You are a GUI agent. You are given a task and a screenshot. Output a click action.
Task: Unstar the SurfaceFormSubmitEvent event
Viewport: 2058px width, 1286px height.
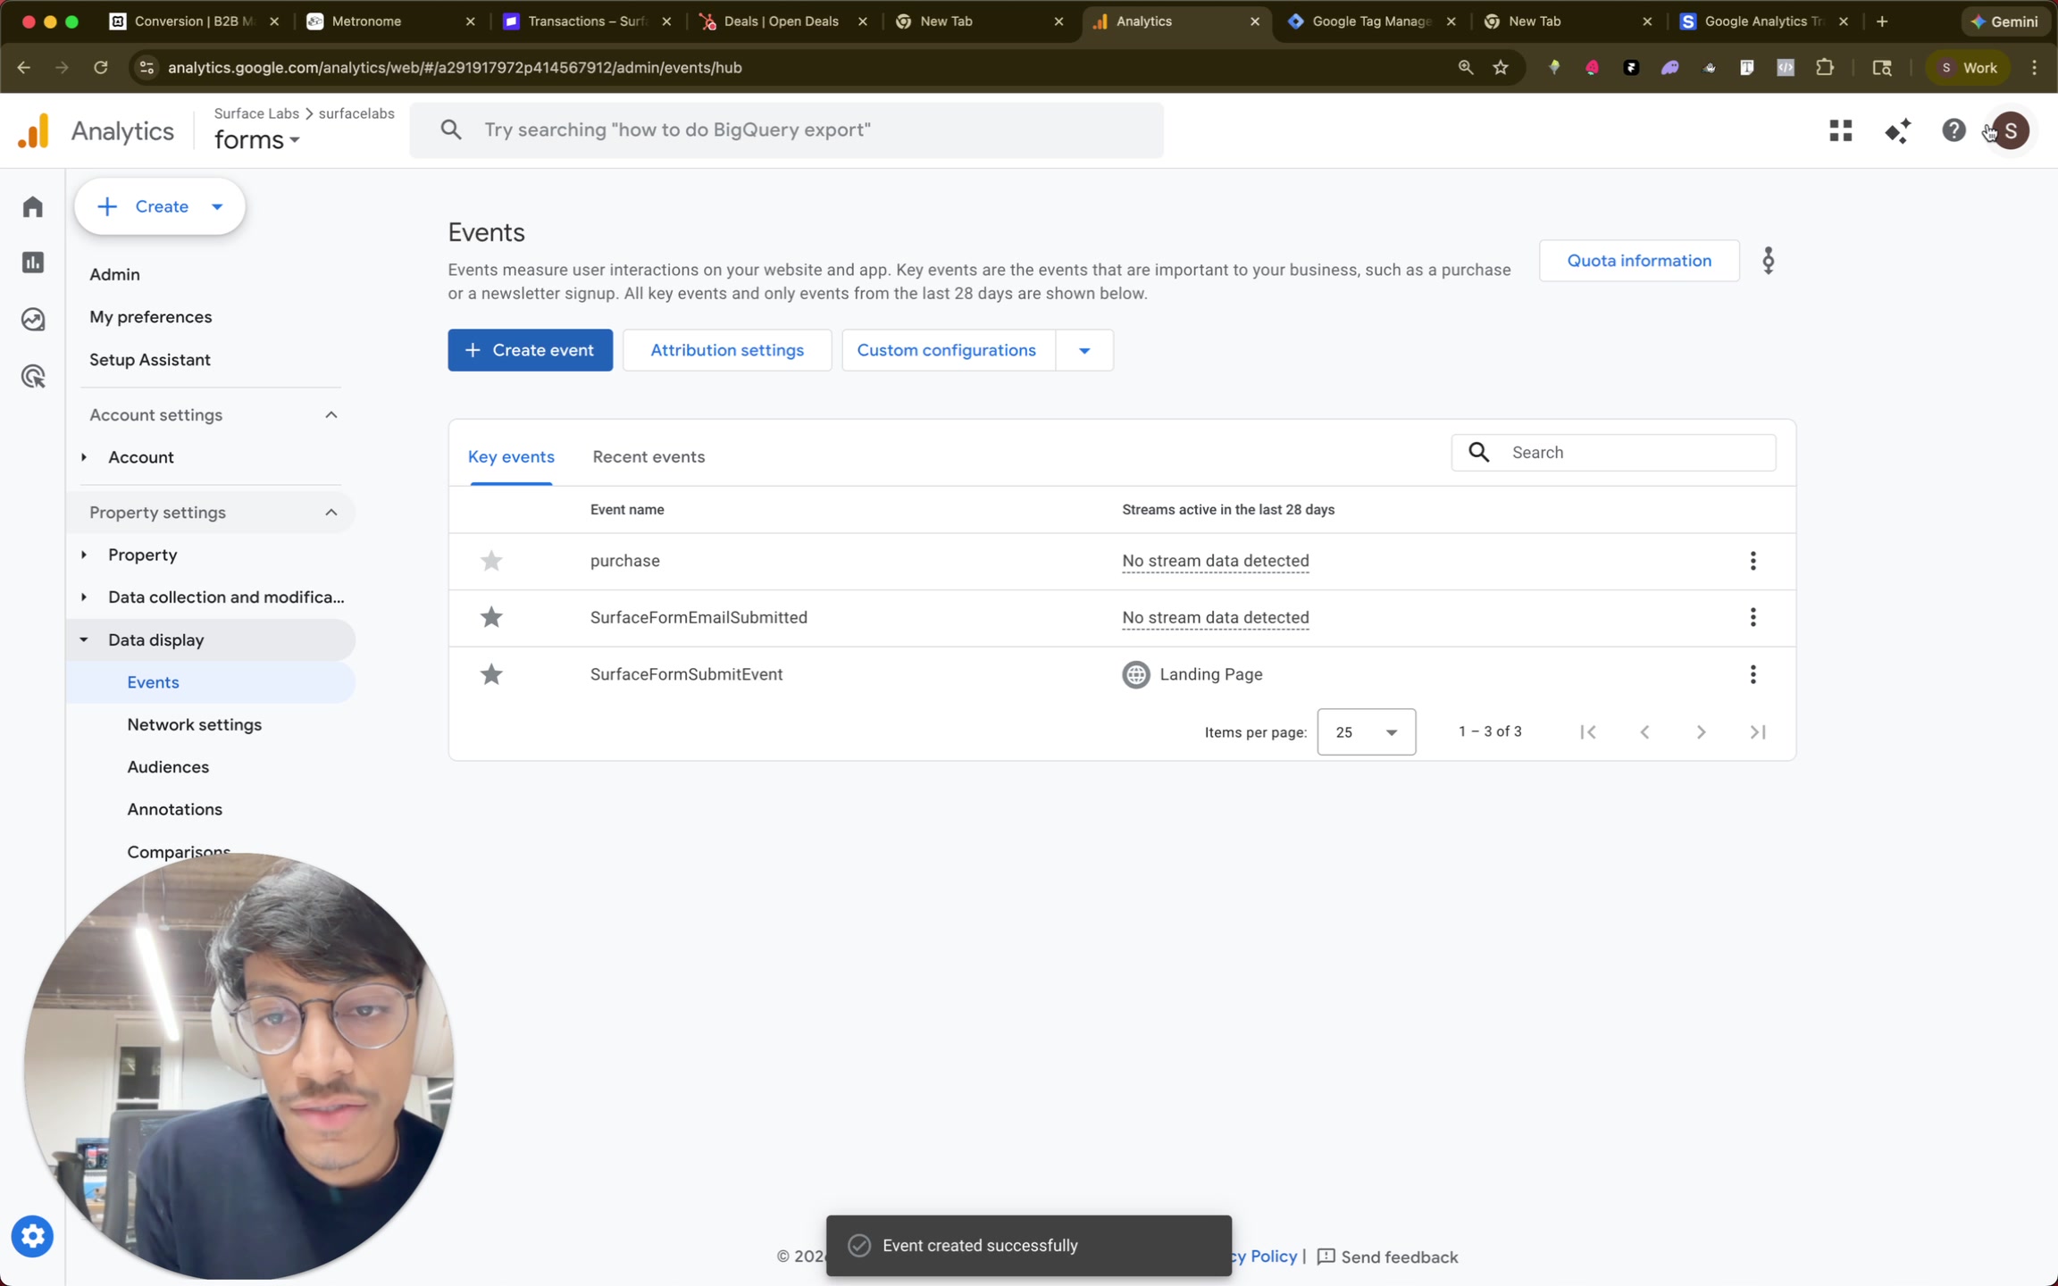[490, 674]
